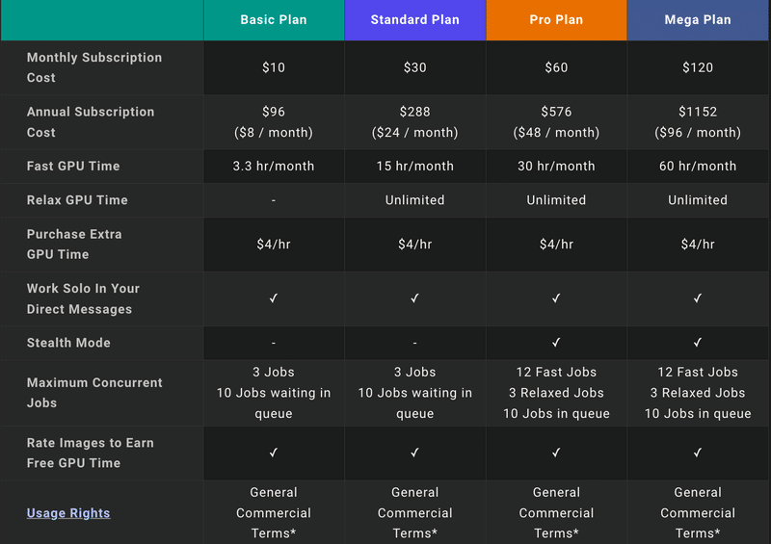
Task: Click Work Solo checkmark under Standard Plan
Action: click(x=415, y=298)
